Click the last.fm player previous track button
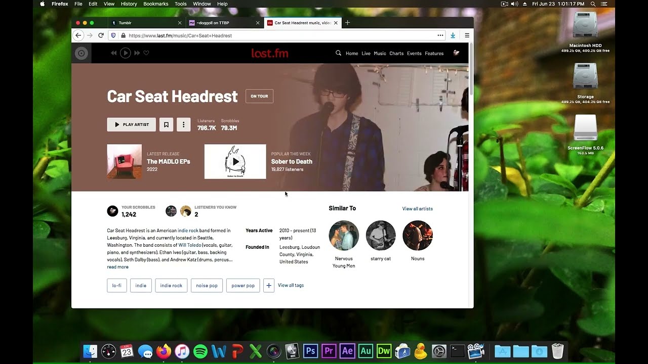The height and width of the screenshot is (364, 648). pyautogui.click(x=113, y=53)
